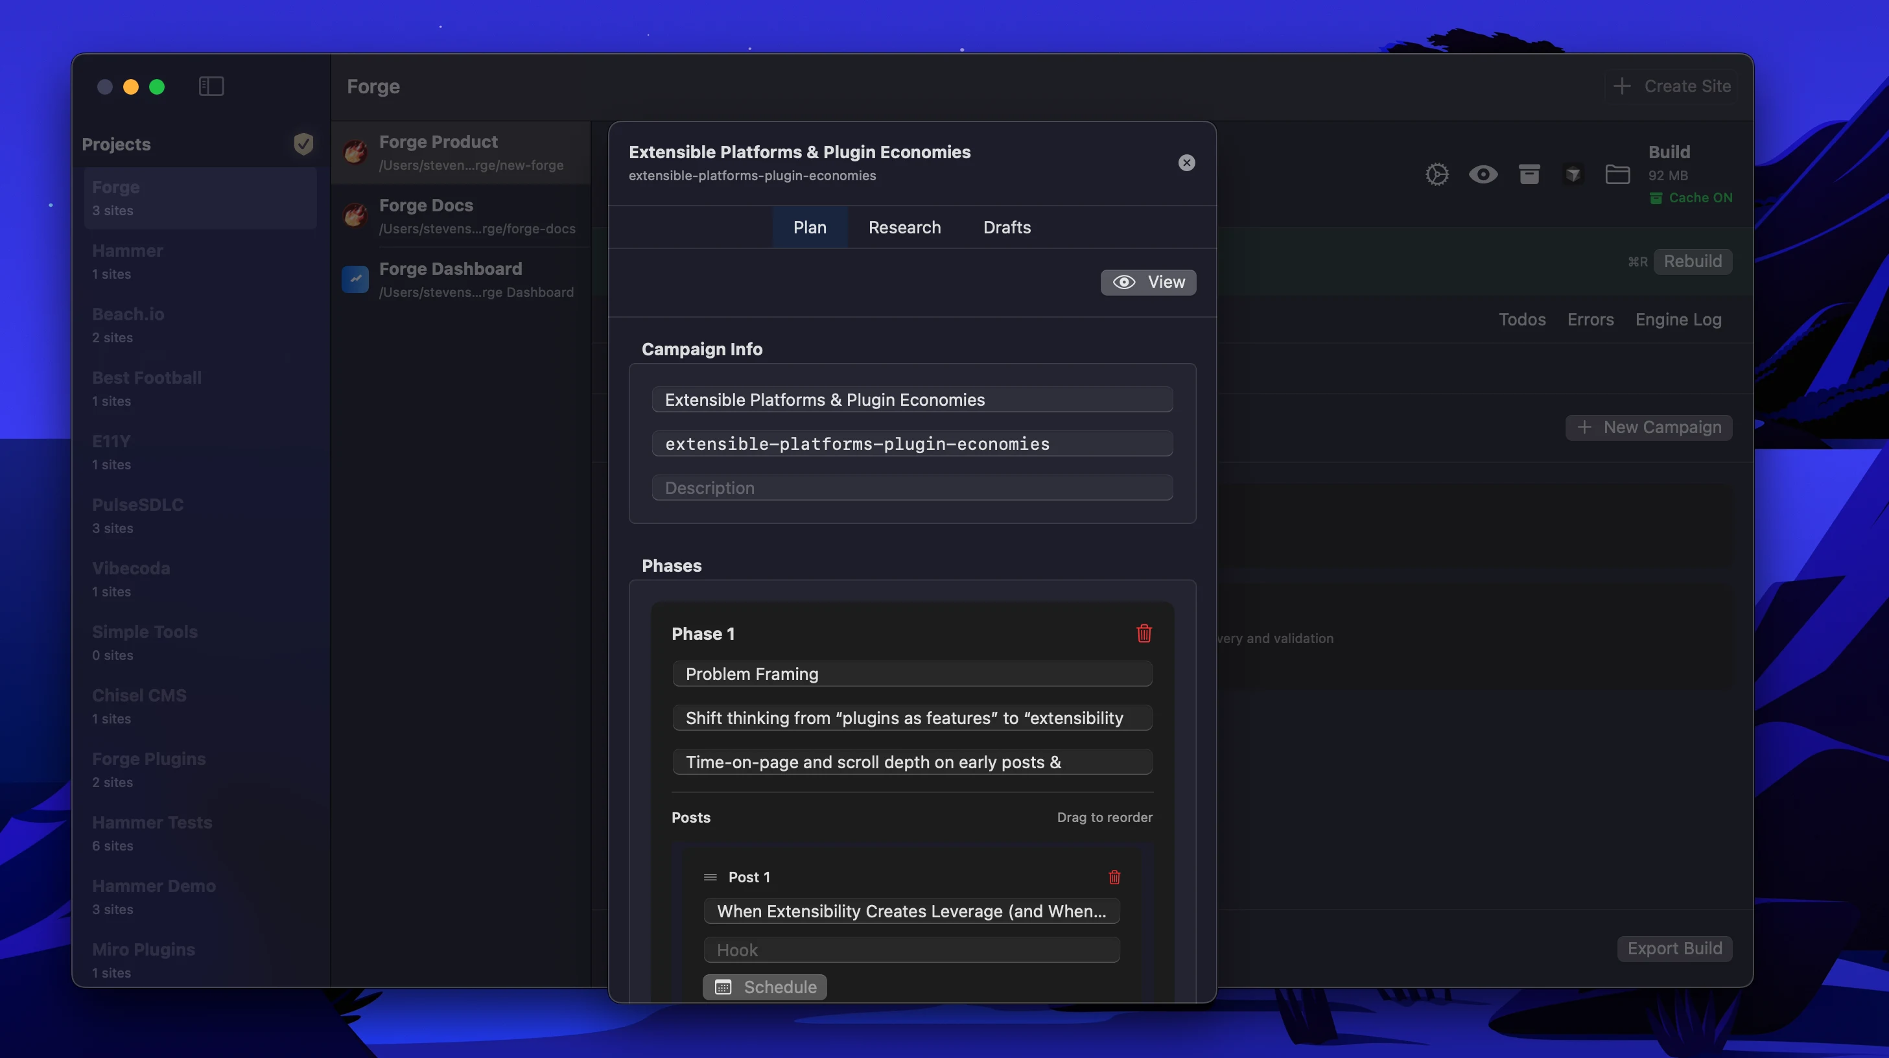Toggle the Cache ON indicator
This screenshot has width=1889, height=1058.
tap(1691, 198)
